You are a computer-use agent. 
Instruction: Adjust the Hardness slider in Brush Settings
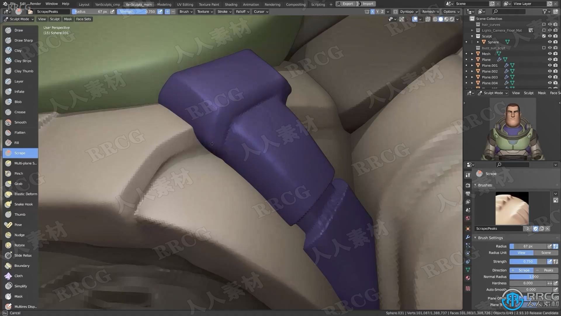pyautogui.click(x=528, y=283)
